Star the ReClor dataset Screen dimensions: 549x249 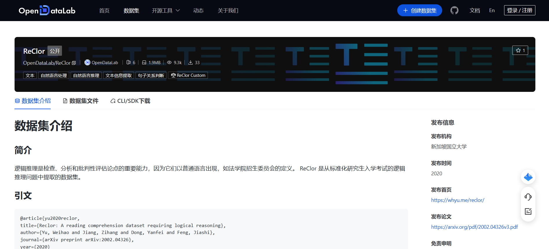click(520, 50)
